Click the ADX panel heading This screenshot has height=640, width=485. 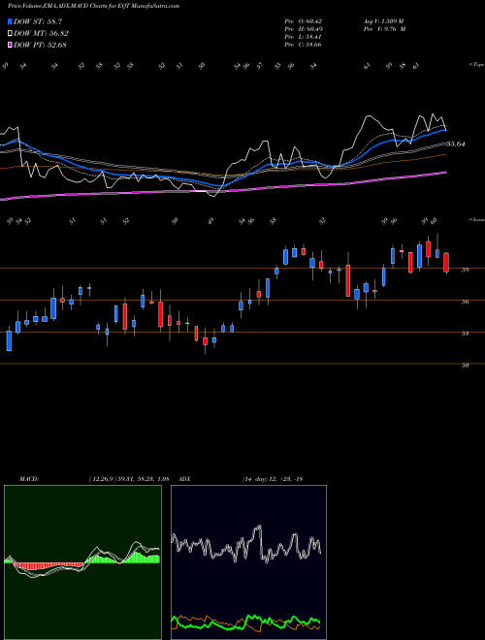[185, 479]
